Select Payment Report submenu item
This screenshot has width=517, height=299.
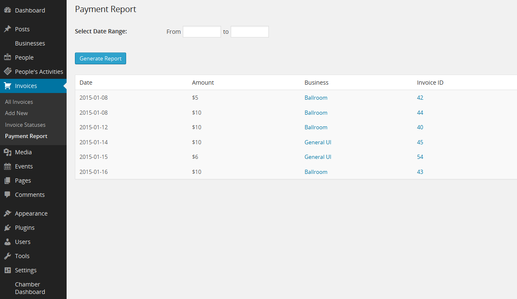click(26, 136)
